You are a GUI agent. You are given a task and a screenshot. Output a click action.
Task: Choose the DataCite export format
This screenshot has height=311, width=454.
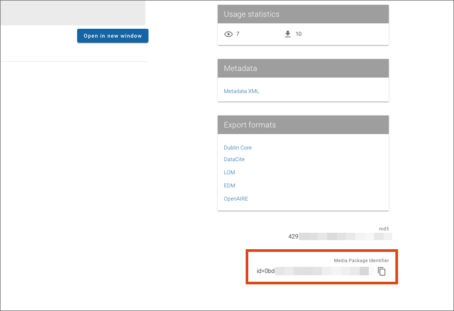click(x=234, y=159)
